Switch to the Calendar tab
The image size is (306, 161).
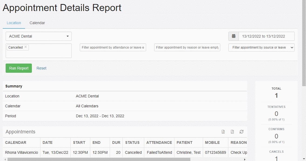[x=37, y=23]
